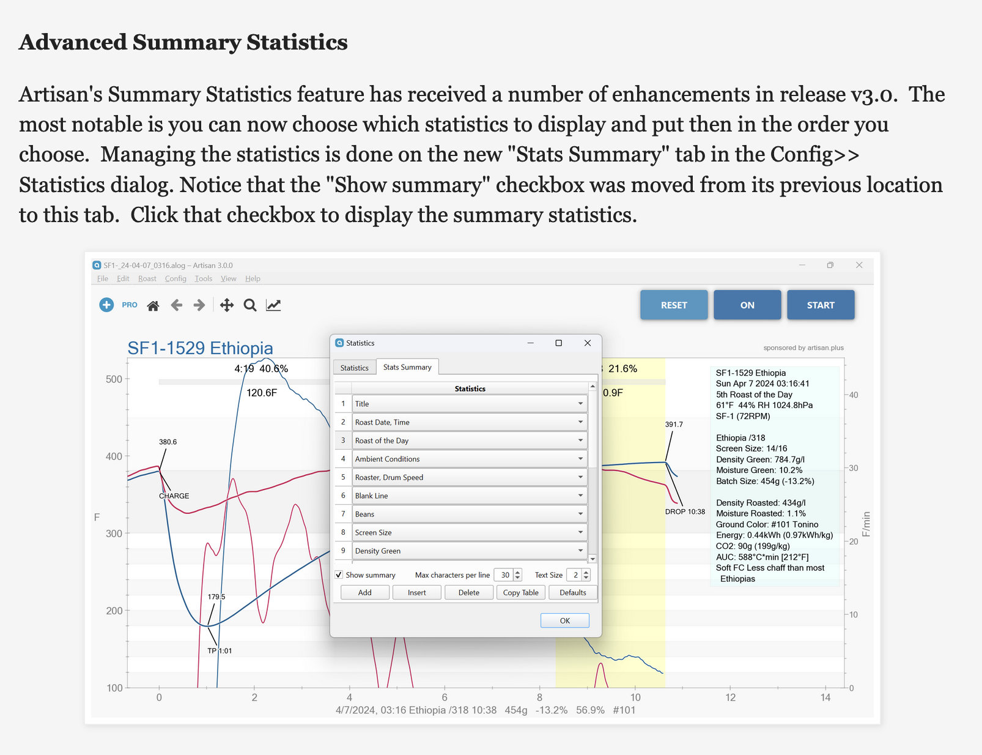Click the blue plus icon in toolbar

(x=106, y=305)
